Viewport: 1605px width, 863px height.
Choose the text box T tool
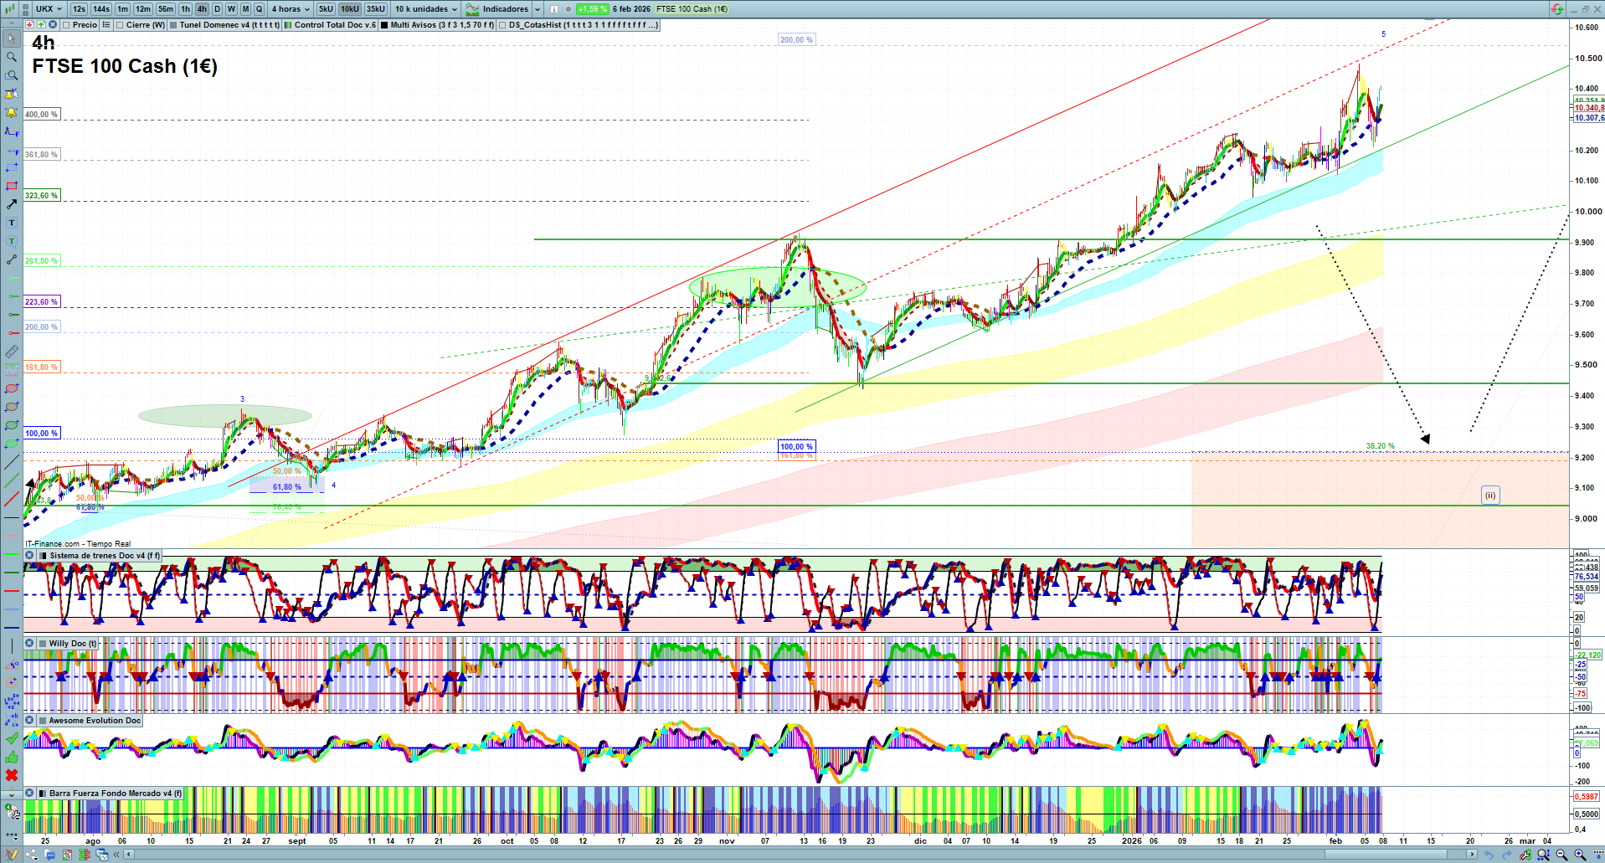(12, 223)
